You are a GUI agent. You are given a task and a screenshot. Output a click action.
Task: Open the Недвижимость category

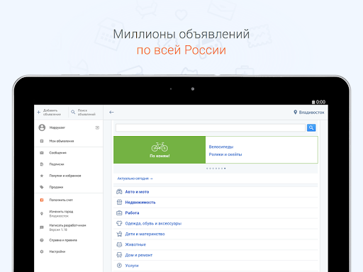[216, 203]
